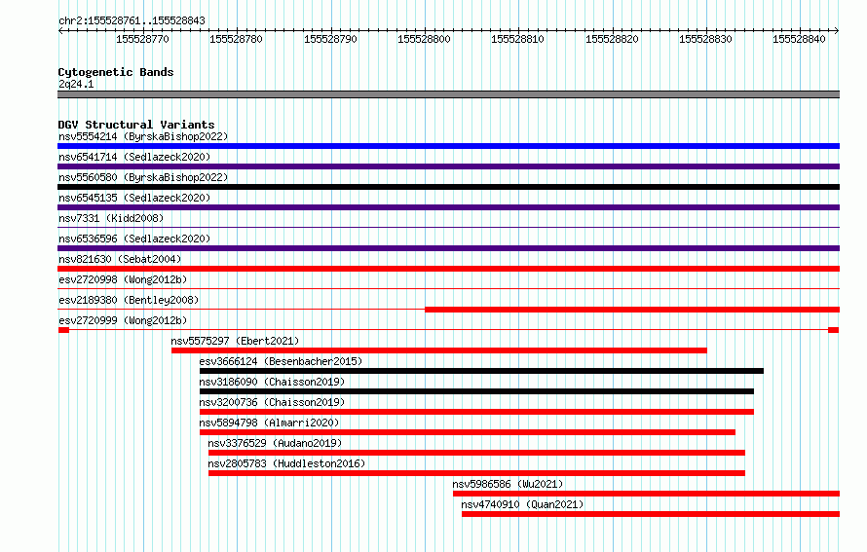Open esv2720998 (Wong2012b) label
867x552 pixels.
pyautogui.click(x=123, y=279)
